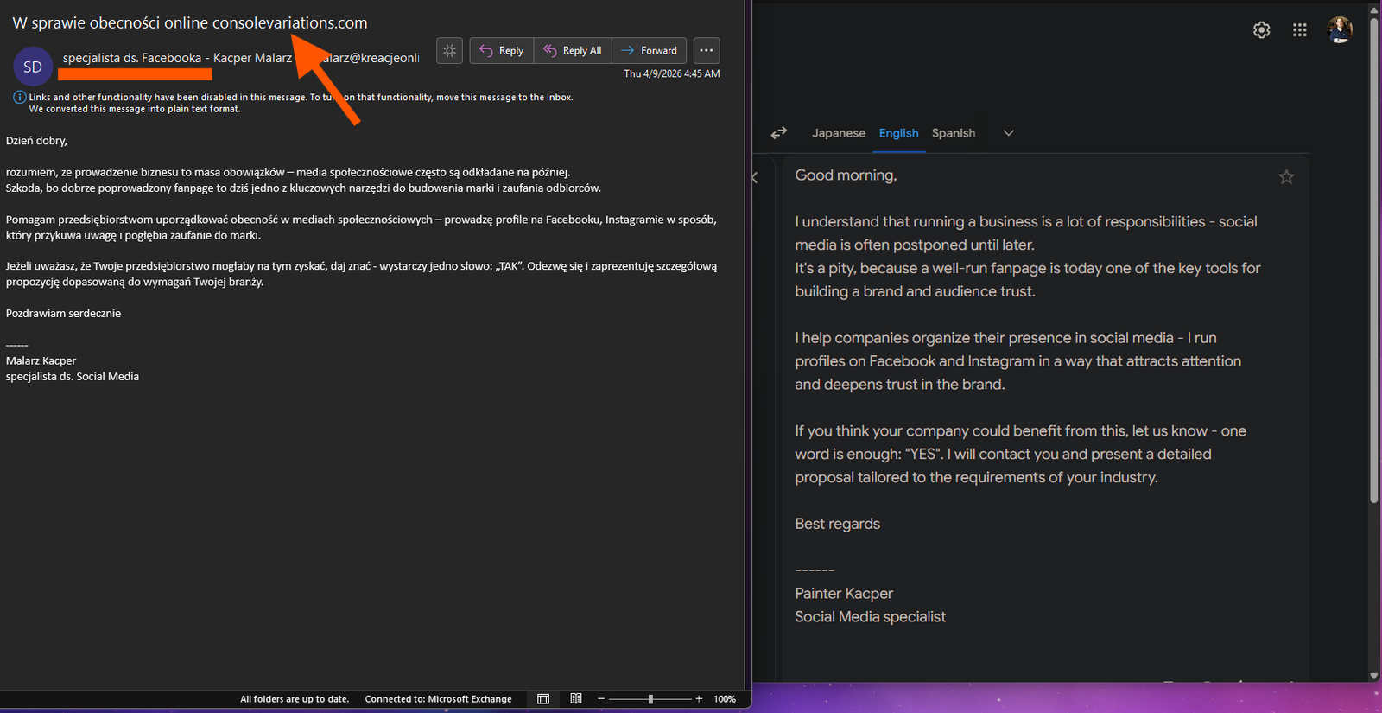
Task: Click the zoom slider handle
Action: click(x=650, y=699)
